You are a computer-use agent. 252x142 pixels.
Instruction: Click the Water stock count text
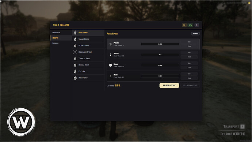(x=119, y=56)
